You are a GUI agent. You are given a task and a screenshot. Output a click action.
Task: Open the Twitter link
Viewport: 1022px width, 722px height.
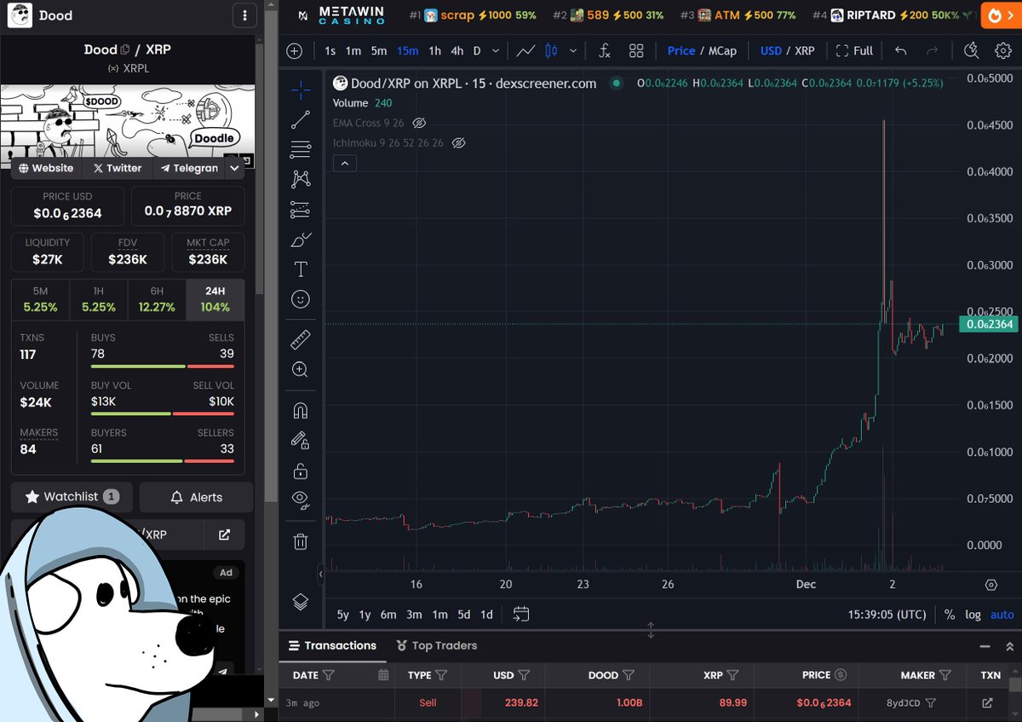pyautogui.click(x=118, y=168)
